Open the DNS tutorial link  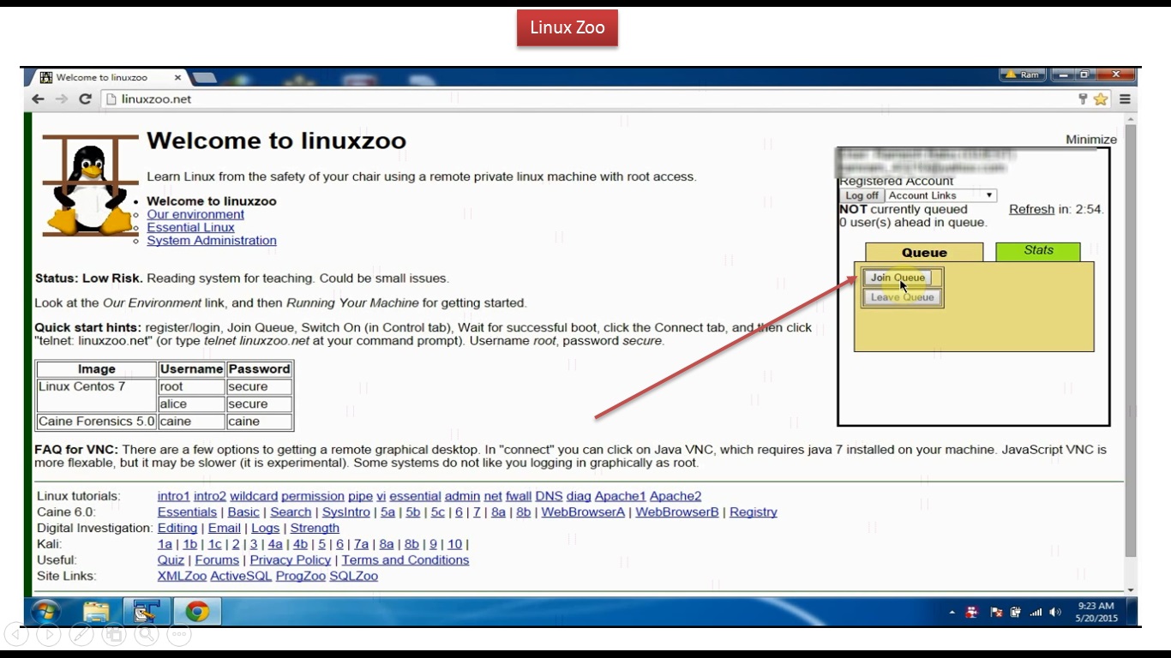(549, 496)
